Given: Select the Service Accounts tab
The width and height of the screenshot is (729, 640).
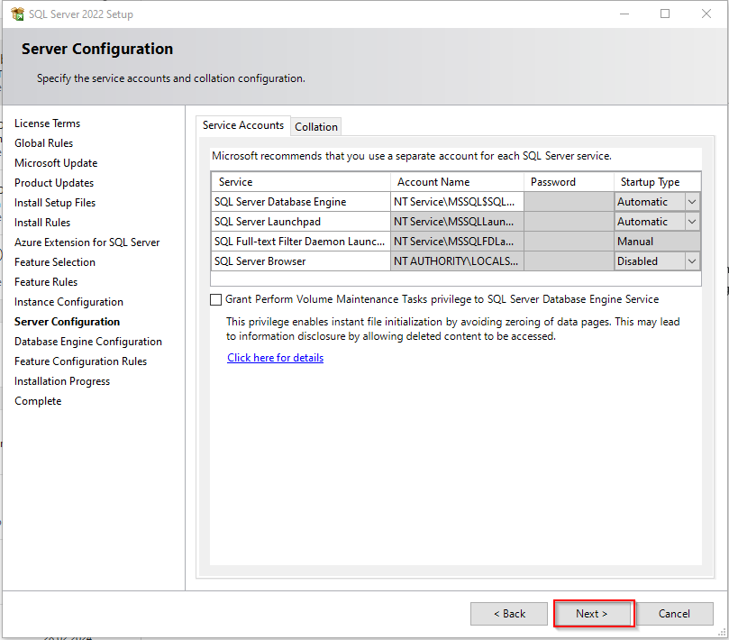Looking at the screenshot, I should (x=242, y=126).
